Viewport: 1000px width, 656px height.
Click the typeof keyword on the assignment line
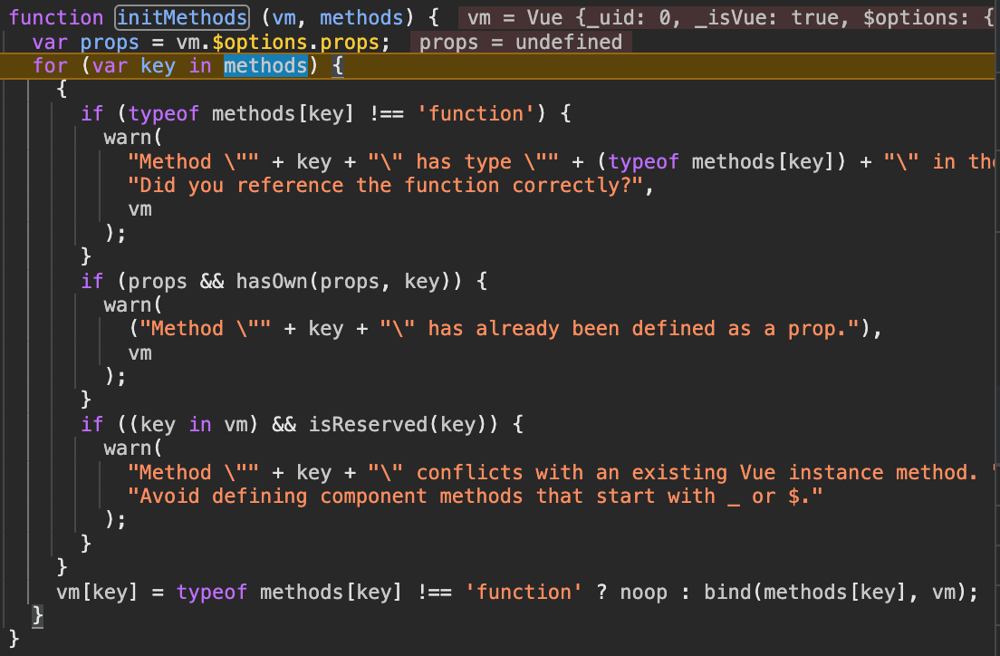pos(212,592)
